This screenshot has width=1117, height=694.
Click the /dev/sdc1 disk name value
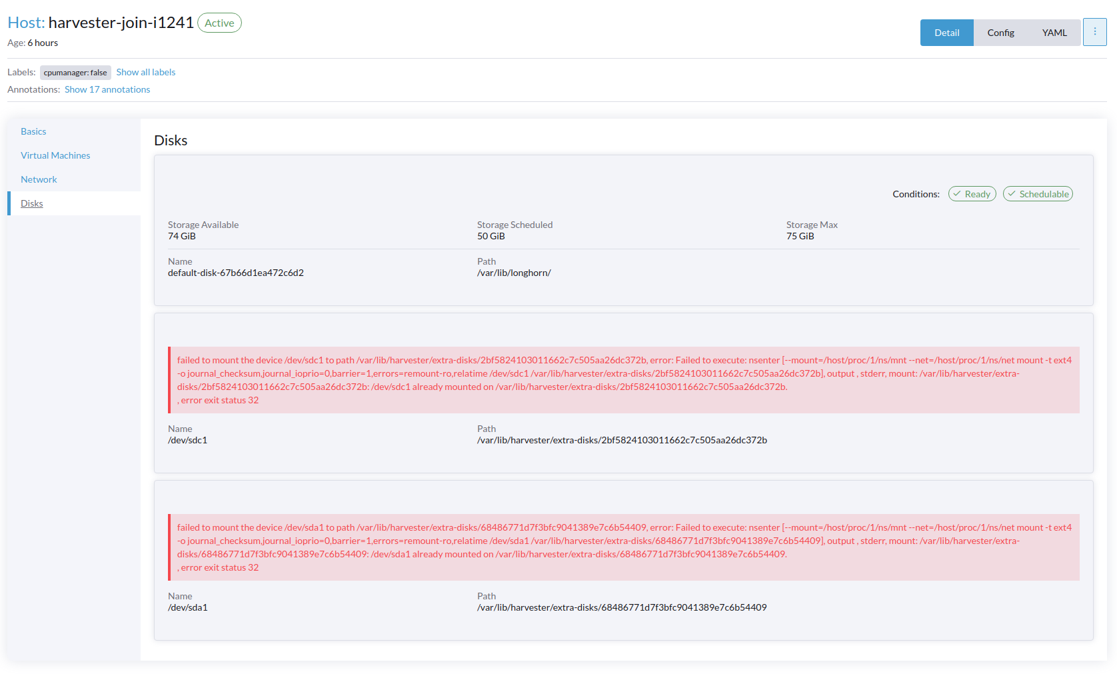pyautogui.click(x=188, y=440)
